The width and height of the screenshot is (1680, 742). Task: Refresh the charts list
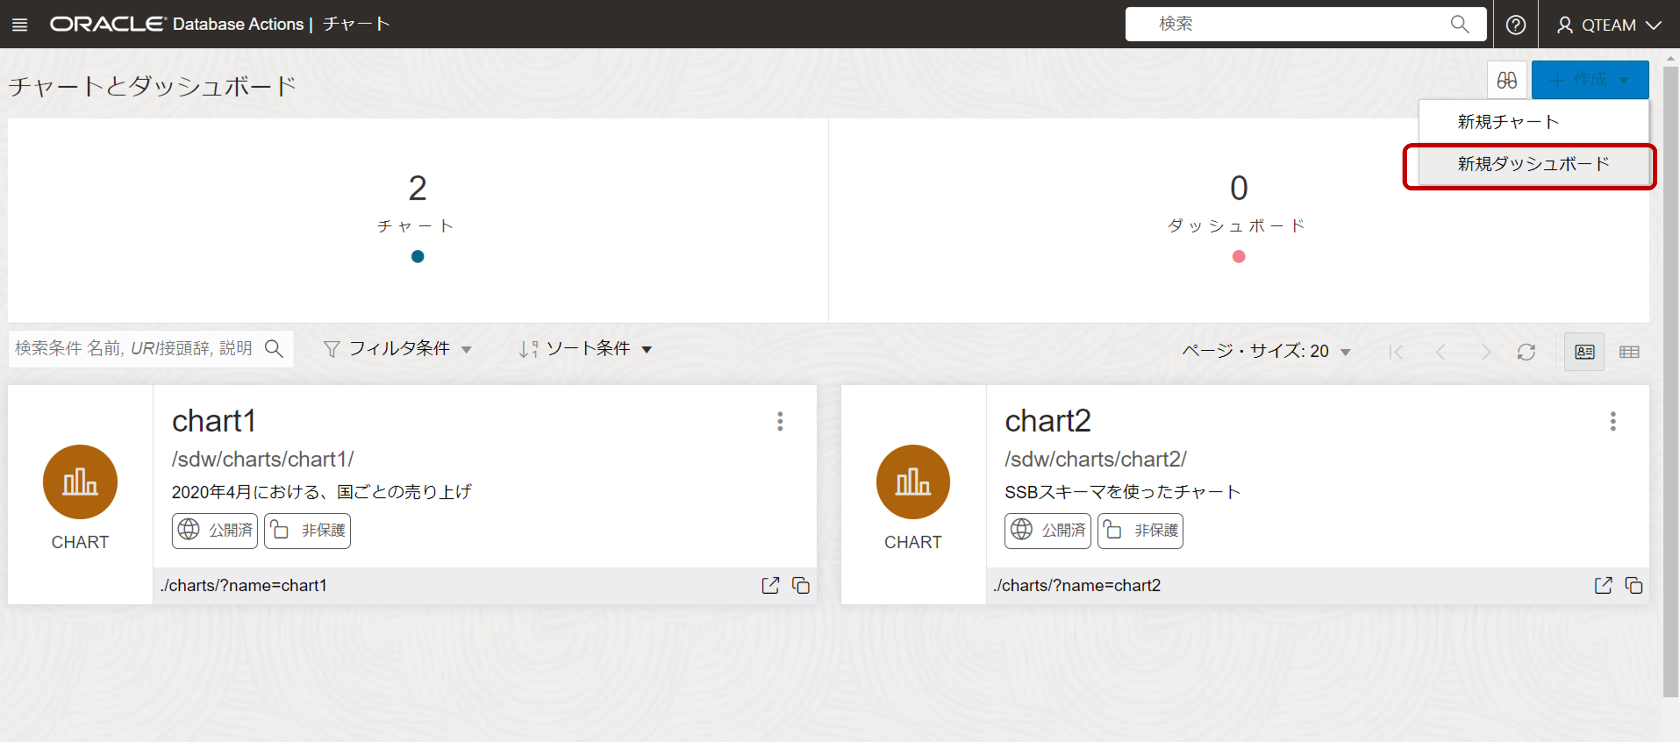1526,352
